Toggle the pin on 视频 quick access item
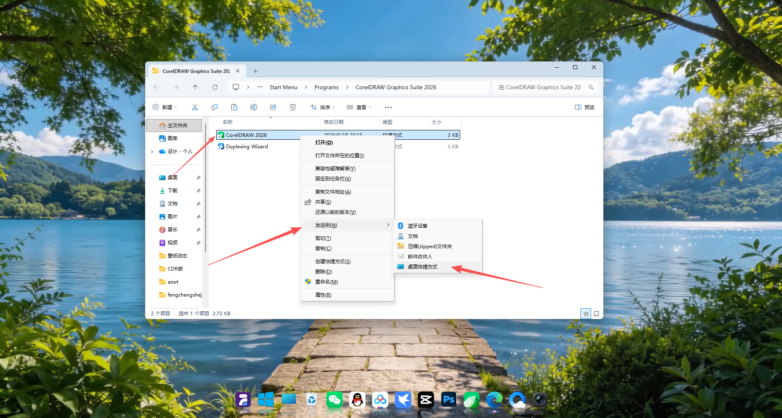The image size is (782, 418). [x=198, y=243]
